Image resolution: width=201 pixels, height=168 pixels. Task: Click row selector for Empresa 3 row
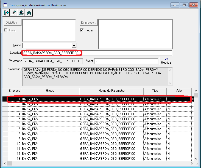(x=5, y=109)
